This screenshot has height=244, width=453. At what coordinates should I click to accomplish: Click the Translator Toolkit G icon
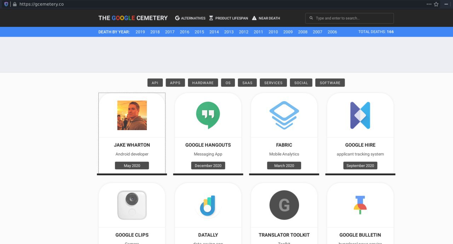coord(284,205)
